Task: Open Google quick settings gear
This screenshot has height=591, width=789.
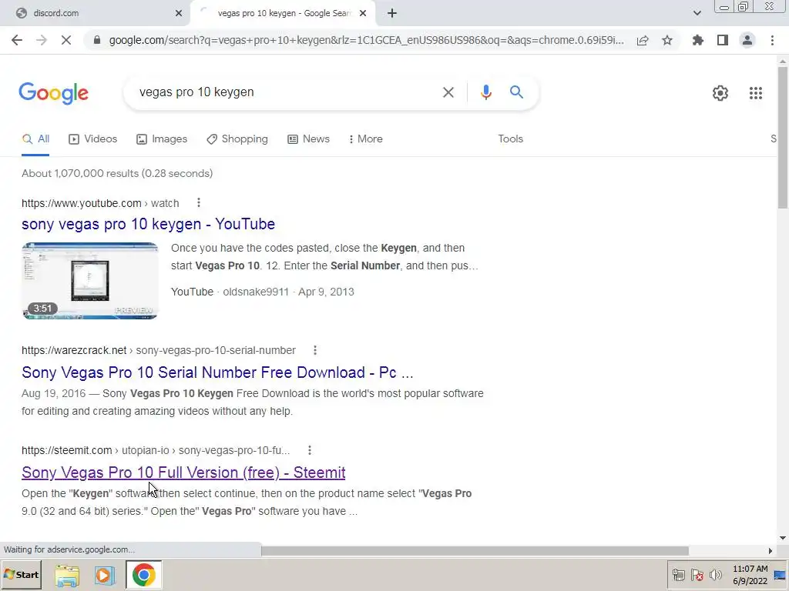Action: click(x=720, y=93)
